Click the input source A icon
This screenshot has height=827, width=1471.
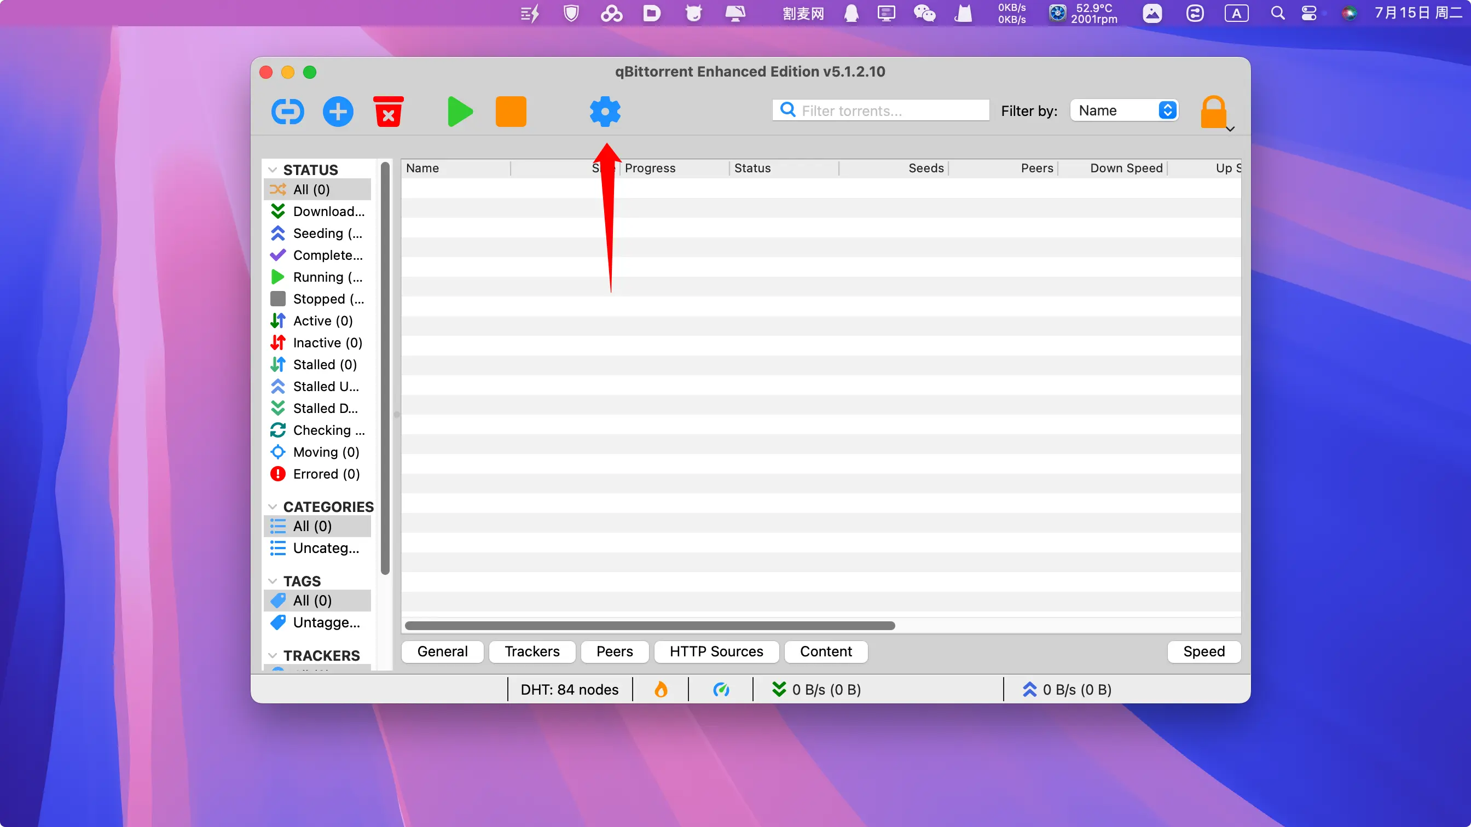pos(1236,13)
